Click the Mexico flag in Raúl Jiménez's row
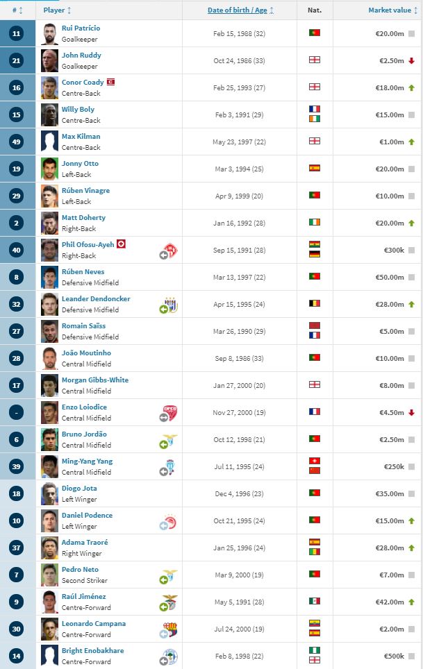423x669 pixels. pyautogui.click(x=314, y=601)
